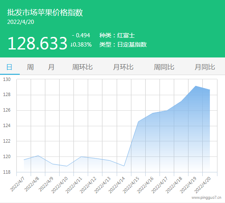Click the 2022/4/7 x-axis date label
The height and width of the screenshot is (203, 225).
pyautogui.click(x=17, y=184)
